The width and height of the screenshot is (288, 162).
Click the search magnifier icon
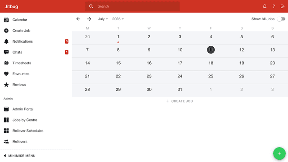[91, 6]
